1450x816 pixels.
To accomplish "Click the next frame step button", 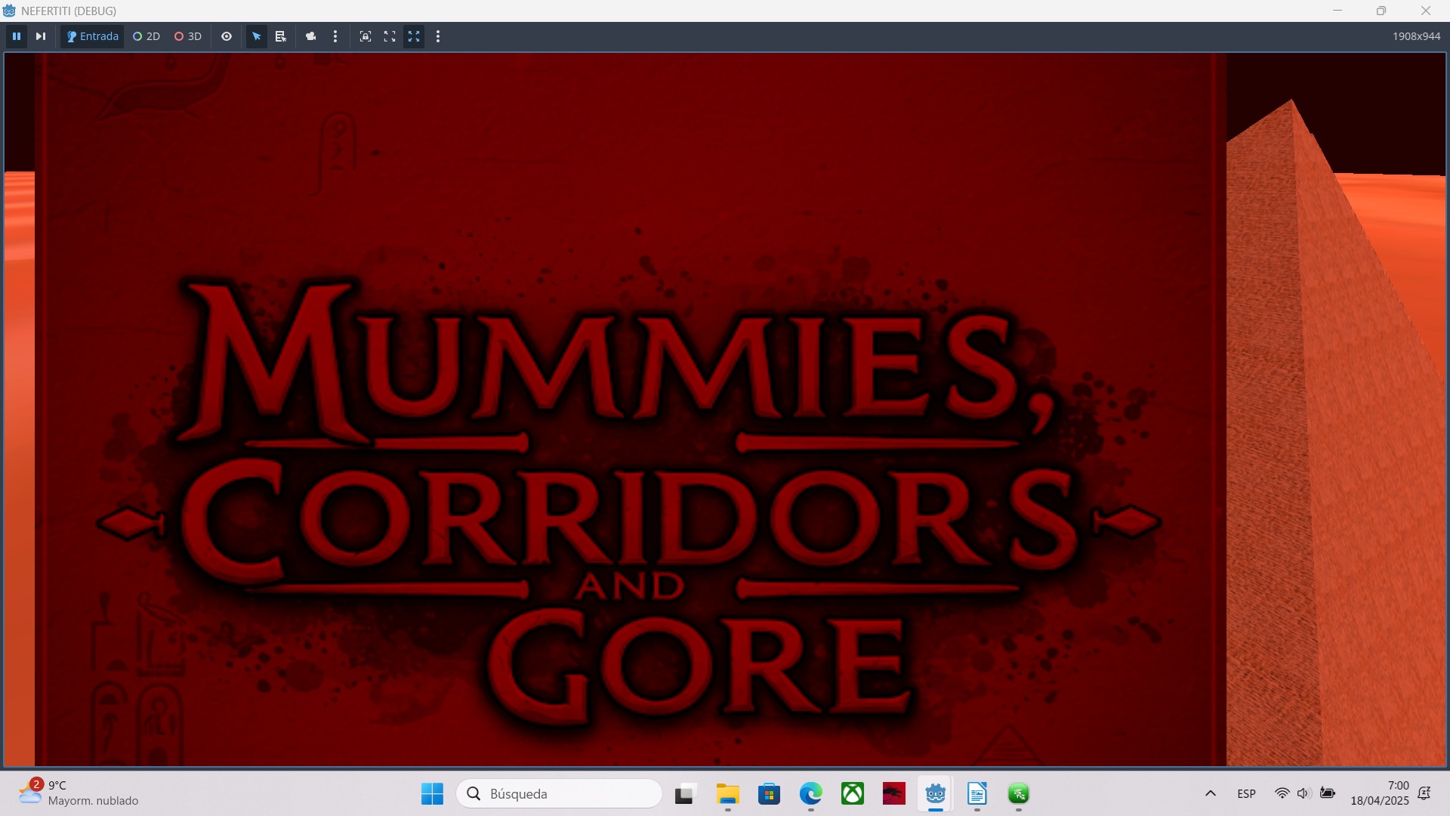I will pos(41,36).
